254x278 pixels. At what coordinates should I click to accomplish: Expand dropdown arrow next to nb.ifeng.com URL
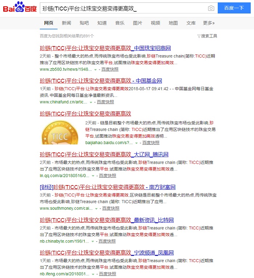pos(93,274)
